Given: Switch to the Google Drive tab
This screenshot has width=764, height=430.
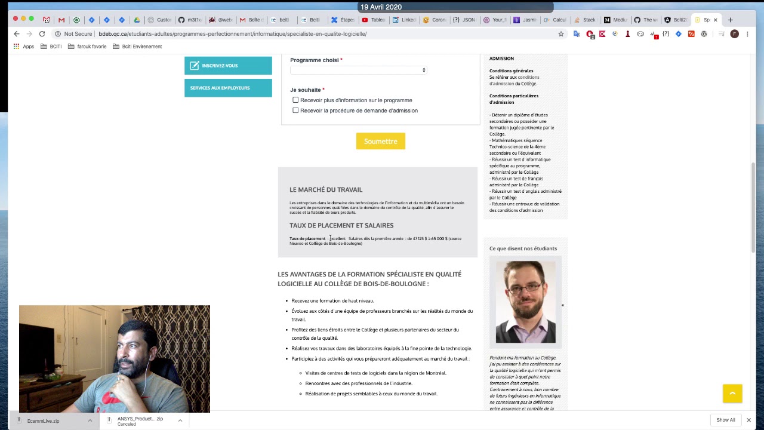Looking at the screenshot, I should pos(137,20).
